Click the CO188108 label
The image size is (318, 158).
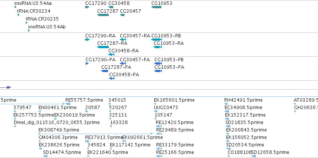pyautogui.click(x=240, y=152)
